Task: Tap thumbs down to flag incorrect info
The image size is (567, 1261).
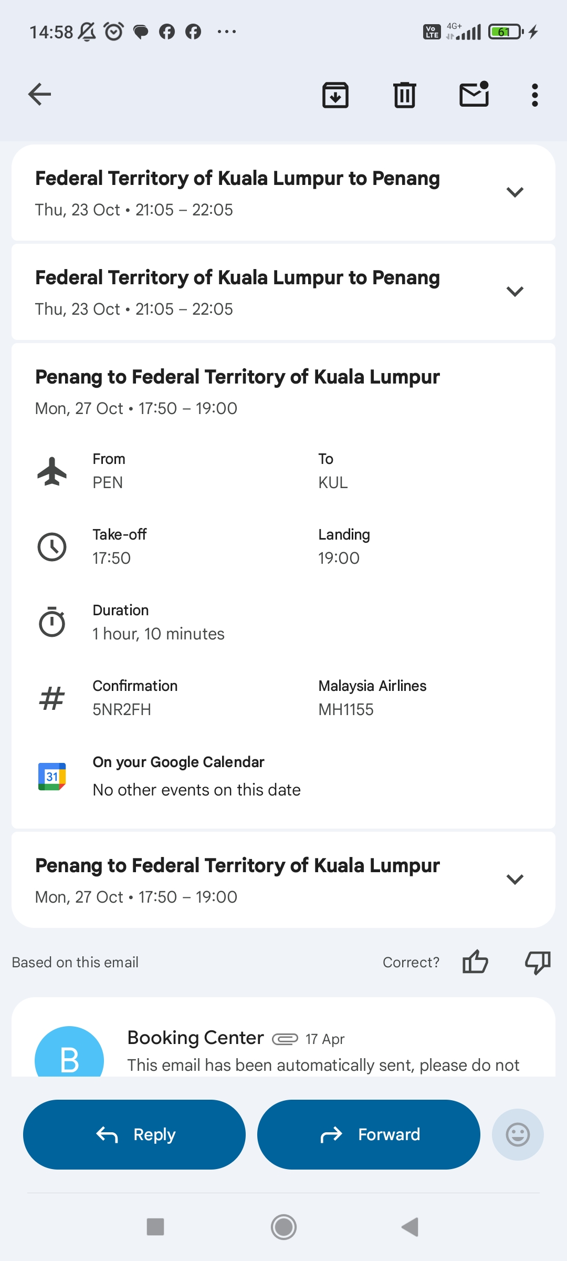Action: (x=538, y=962)
